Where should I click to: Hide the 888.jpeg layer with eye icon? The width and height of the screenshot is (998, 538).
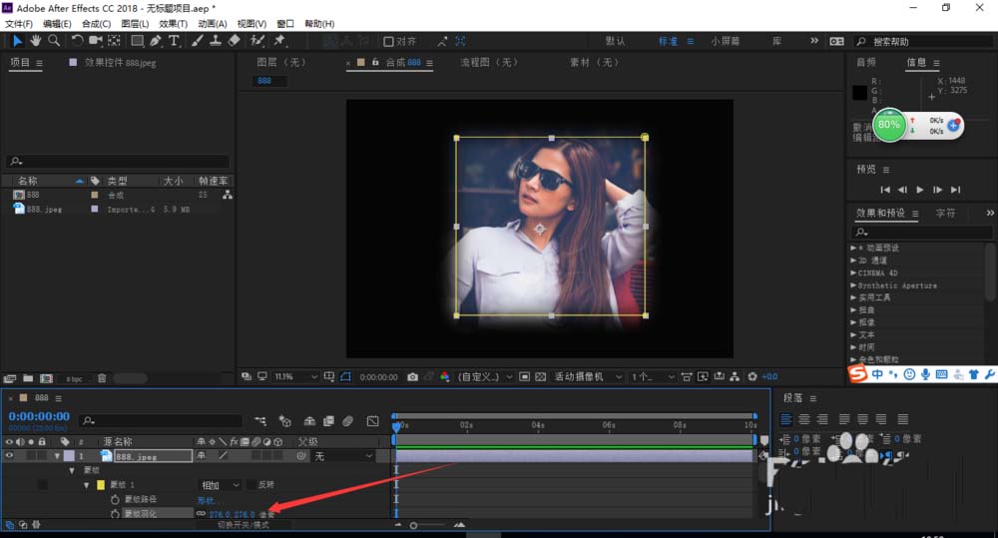11,456
